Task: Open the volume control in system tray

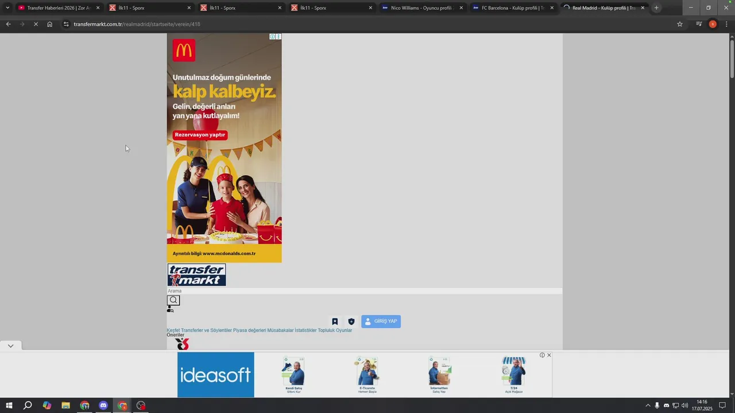Action: [684, 406]
